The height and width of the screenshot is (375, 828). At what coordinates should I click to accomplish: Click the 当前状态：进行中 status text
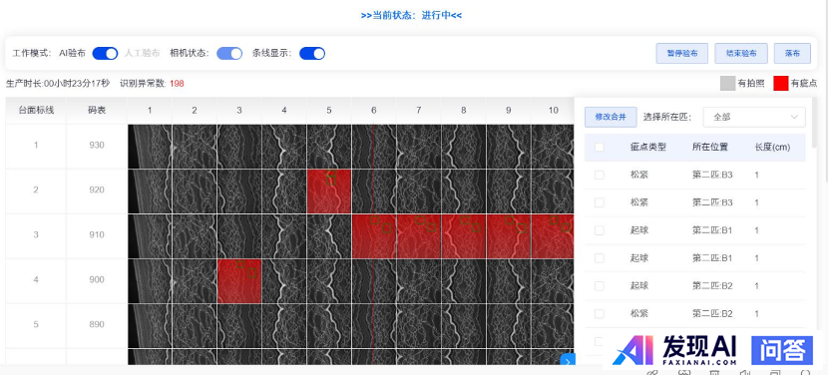click(411, 15)
